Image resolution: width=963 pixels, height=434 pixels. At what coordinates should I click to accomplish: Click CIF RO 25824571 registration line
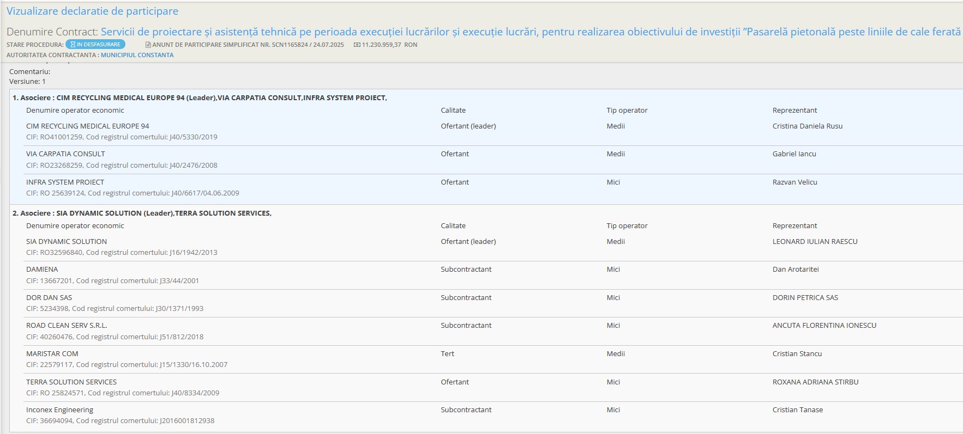point(123,393)
